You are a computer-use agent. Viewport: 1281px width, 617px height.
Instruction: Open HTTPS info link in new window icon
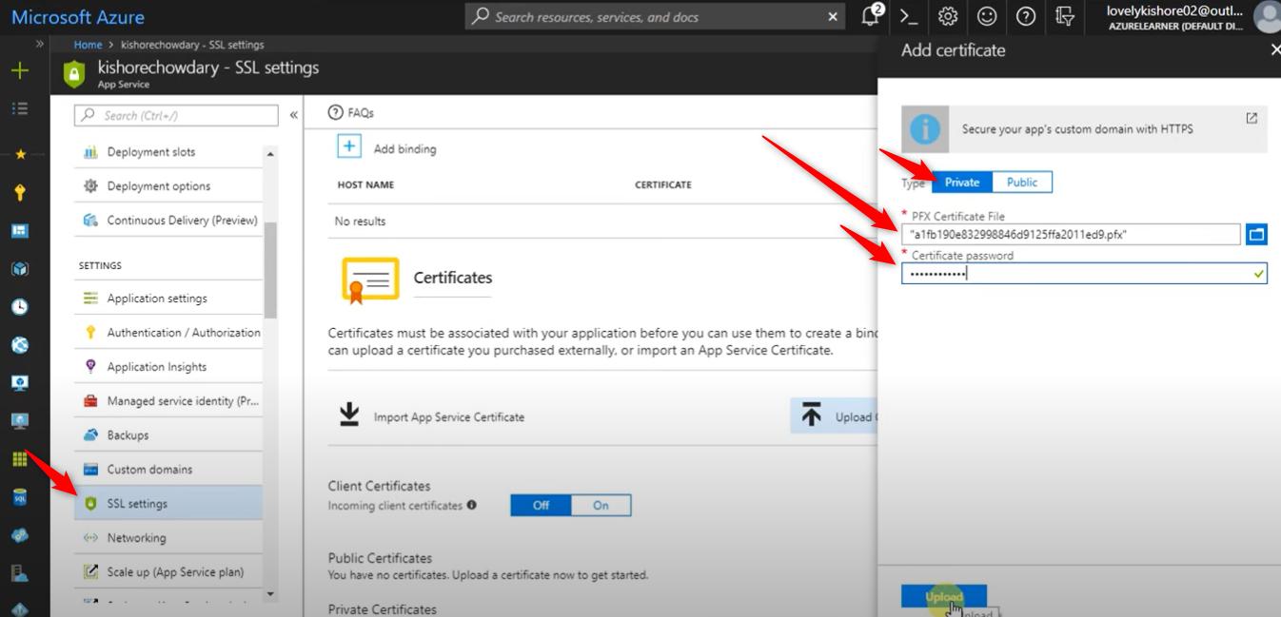pyautogui.click(x=1251, y=118)
